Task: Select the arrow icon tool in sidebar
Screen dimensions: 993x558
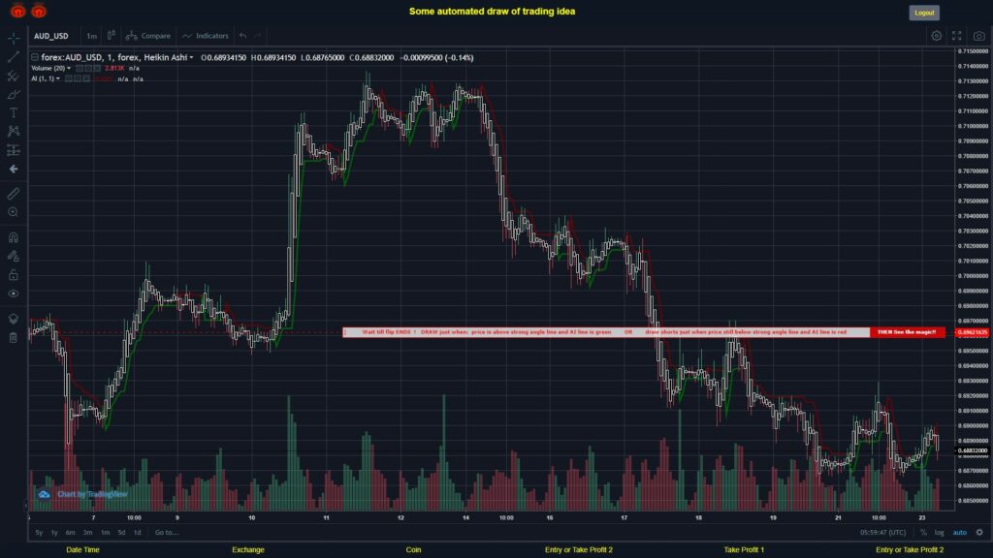Action: [x=14, y=169]
